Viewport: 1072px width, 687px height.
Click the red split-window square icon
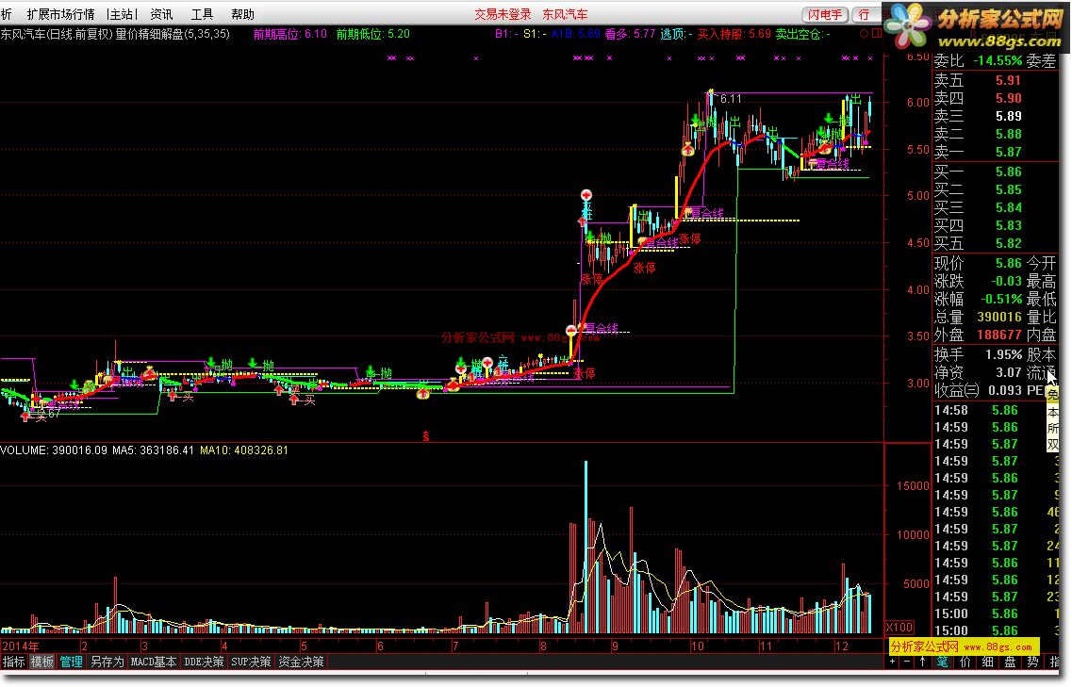coord(877,34)
